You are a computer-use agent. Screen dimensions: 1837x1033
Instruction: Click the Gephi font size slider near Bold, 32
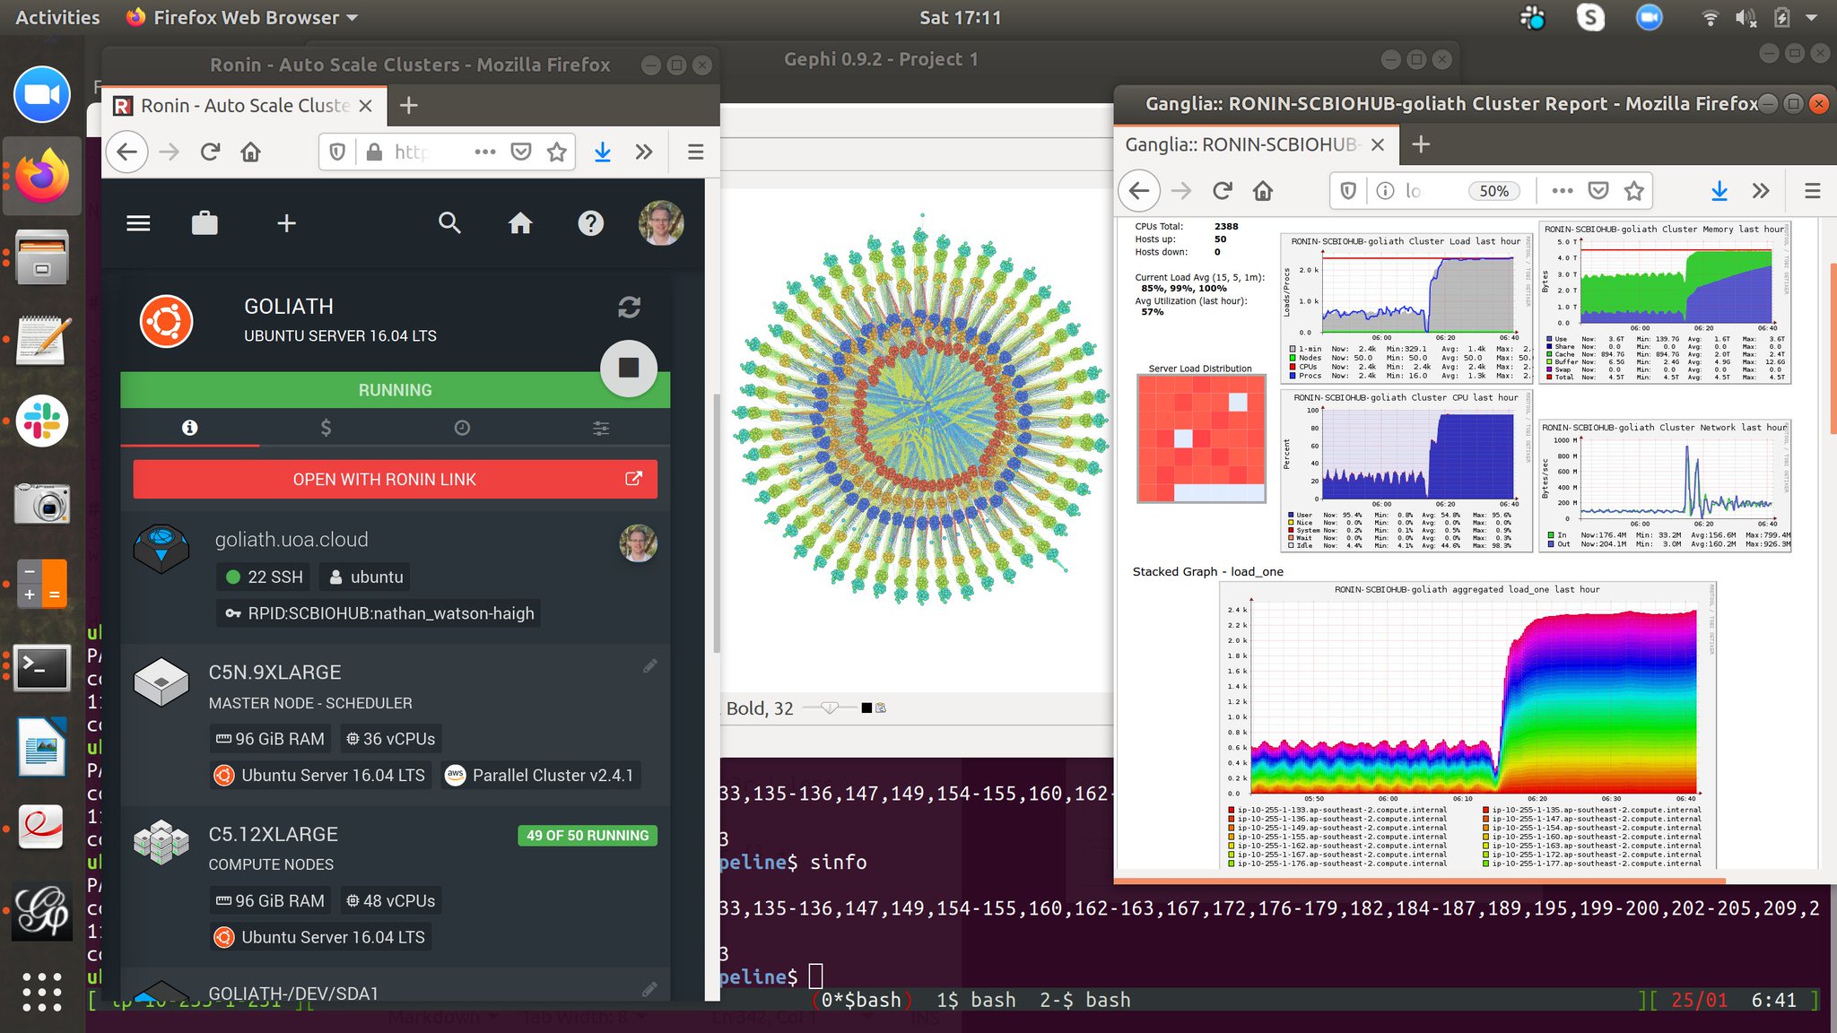tap(830, 708)
